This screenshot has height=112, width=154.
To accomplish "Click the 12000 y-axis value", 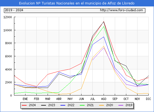I will pos(8,17).
